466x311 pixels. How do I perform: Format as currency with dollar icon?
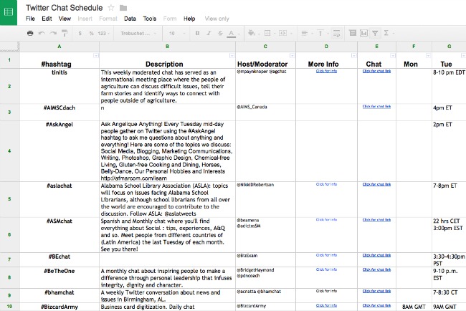(x=80, y=33)
